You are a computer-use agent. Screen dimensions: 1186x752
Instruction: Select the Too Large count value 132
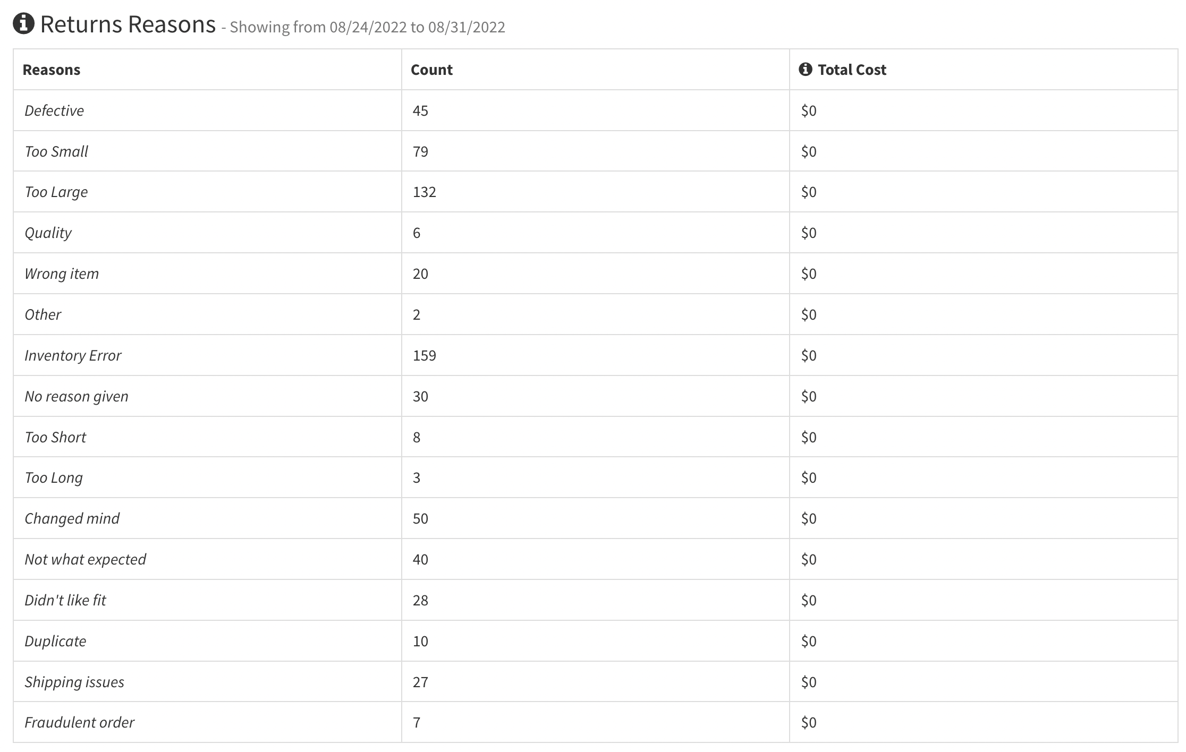click(x=424, y=192)
